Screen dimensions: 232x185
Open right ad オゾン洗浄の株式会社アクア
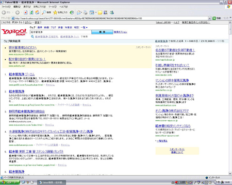pos(172,111)
